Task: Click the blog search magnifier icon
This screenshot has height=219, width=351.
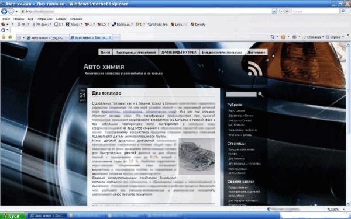Action: [x=260, y=94]
